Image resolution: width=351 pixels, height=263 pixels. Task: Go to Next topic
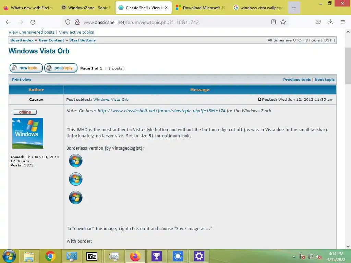pos(325,79)
